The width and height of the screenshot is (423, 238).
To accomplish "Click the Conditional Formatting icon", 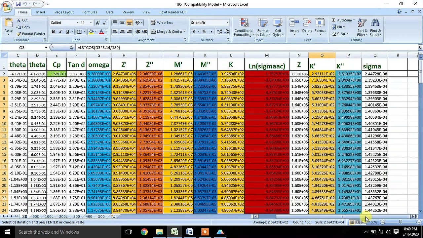I will pos(244,23).
